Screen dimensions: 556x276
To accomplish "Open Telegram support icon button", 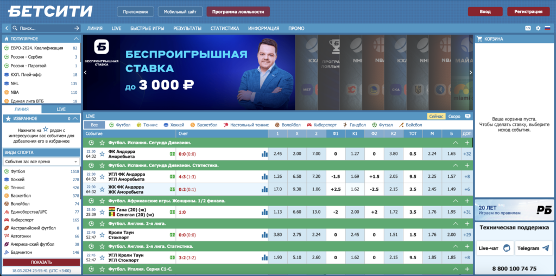I will pyautogui.click(x=534, y=248).
